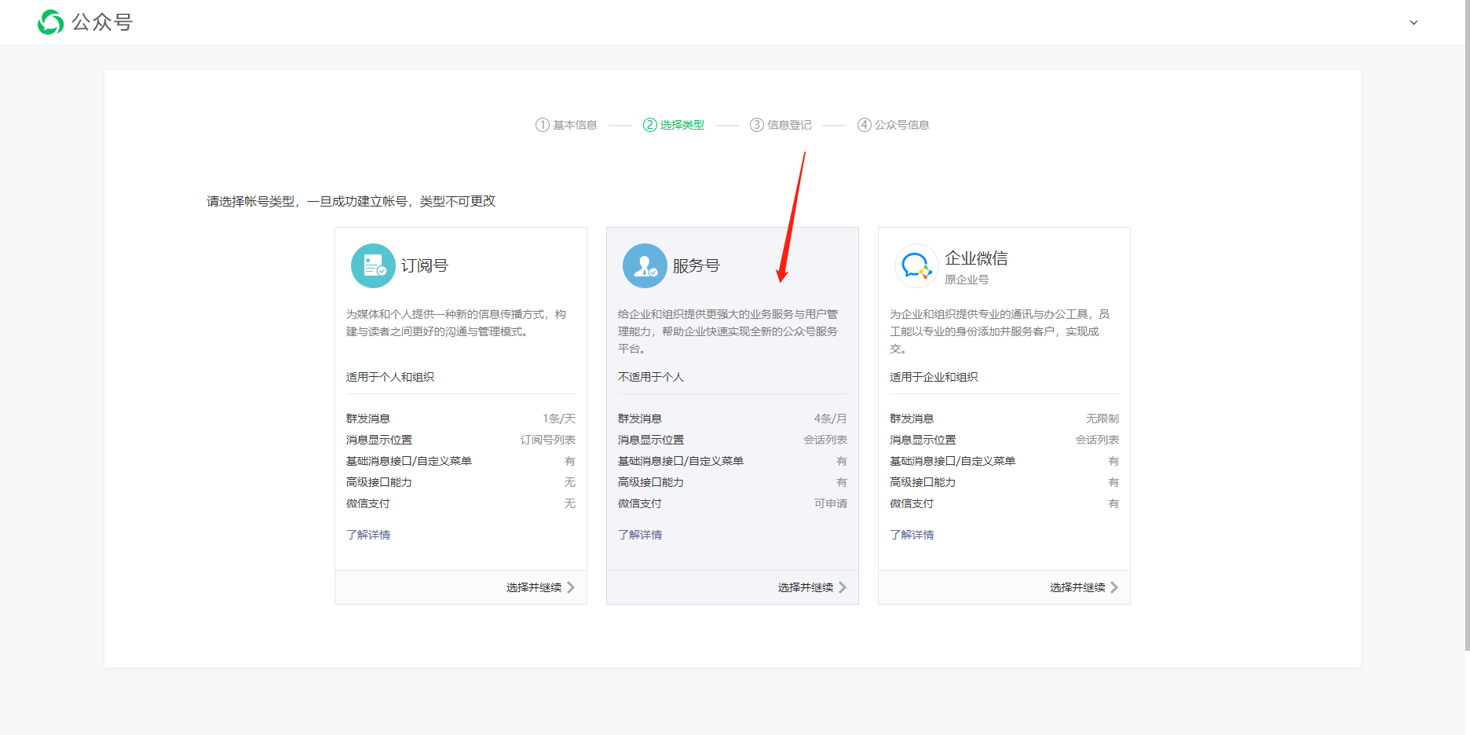Screen dimensions: 1470x735
Task: Click 微信支付 row label in 企业微信 card
Action: click(x=912, y=503)
